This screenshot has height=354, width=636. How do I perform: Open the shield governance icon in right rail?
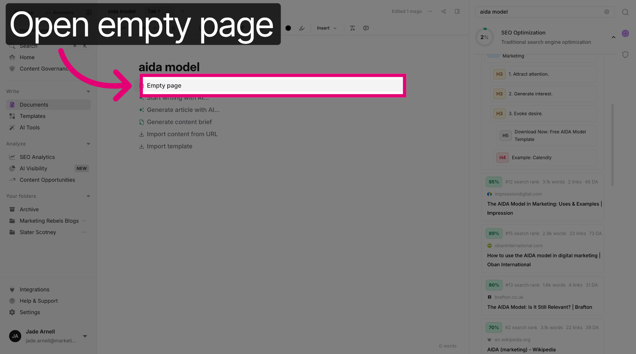coord(625,54)
